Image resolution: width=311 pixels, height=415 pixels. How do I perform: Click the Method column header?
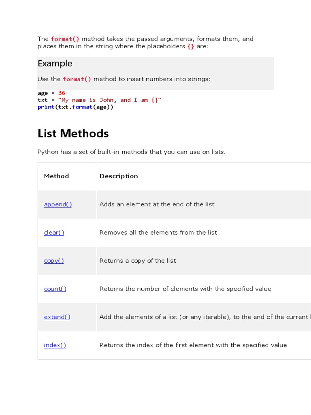coord(56,176)
